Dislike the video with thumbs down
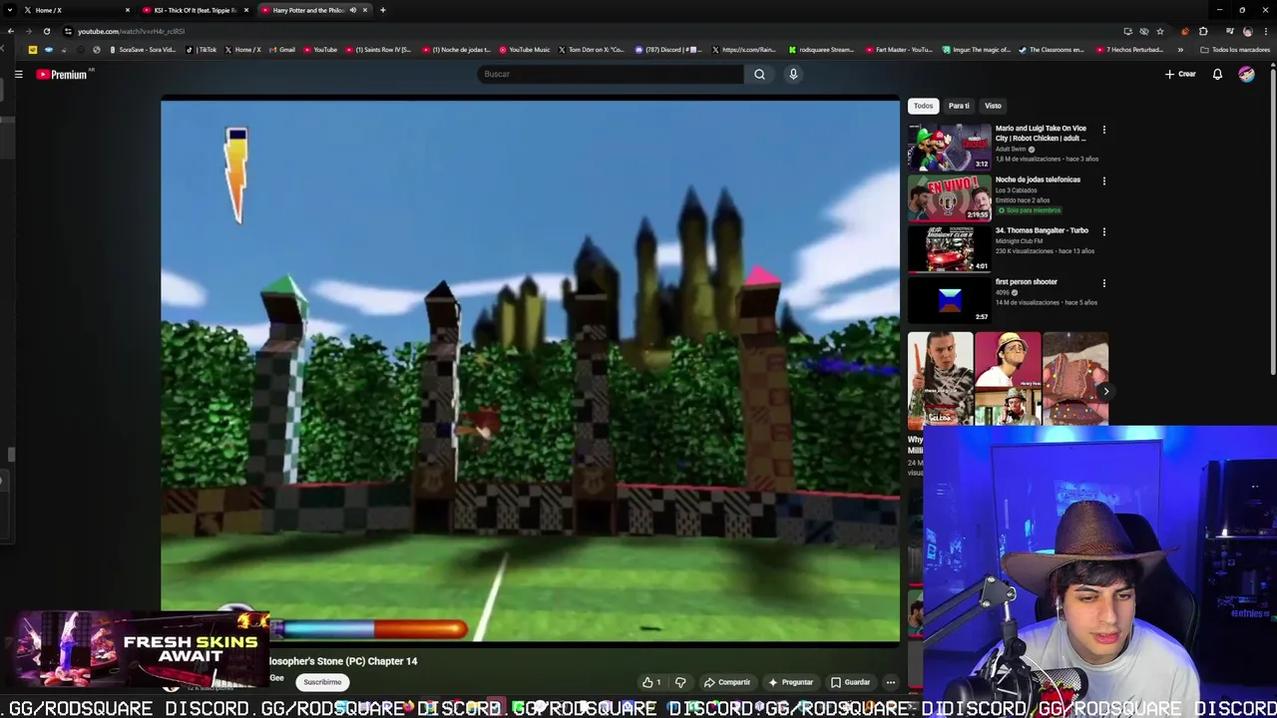 (680, 682)
